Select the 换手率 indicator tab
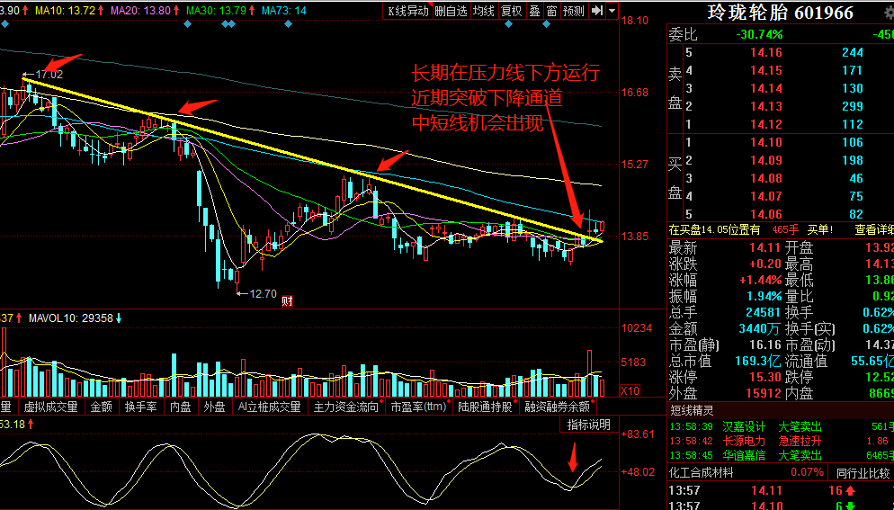The image size is (894, 510). pos(142,407)
